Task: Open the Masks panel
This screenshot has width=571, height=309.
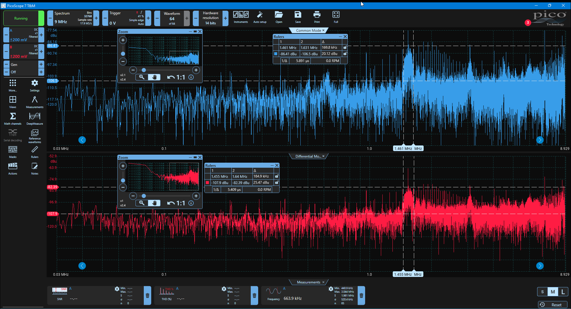Action: click(x=13, y=152)
